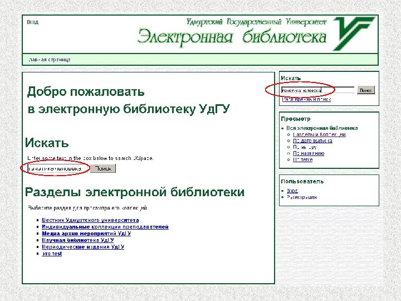Open the Регистрация link
Screen dimensions: 401x301
(x=302, y=197)
